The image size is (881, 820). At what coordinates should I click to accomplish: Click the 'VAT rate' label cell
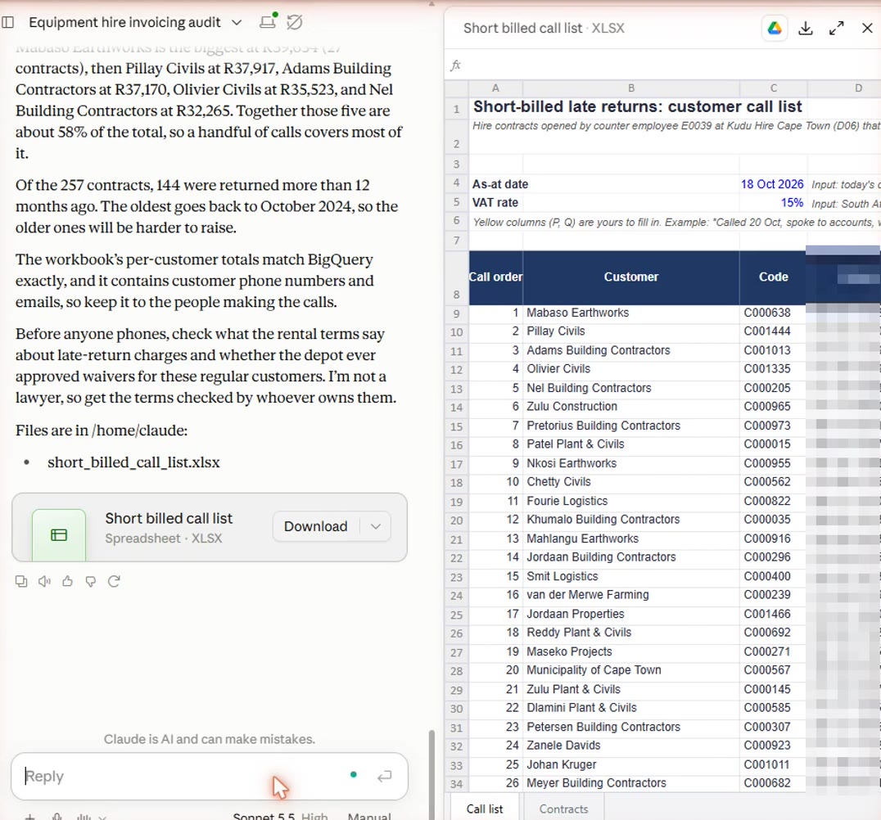495,203
